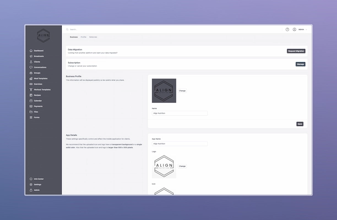Click the App Details logo thumbnail
Screen dimensions: 337x220
tap(164, 166)
